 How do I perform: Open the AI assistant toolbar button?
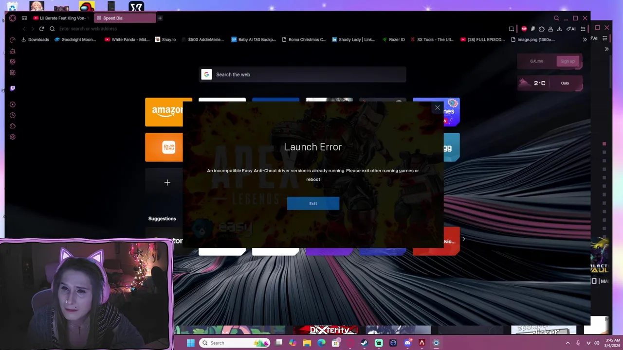[x=571, y=29]
